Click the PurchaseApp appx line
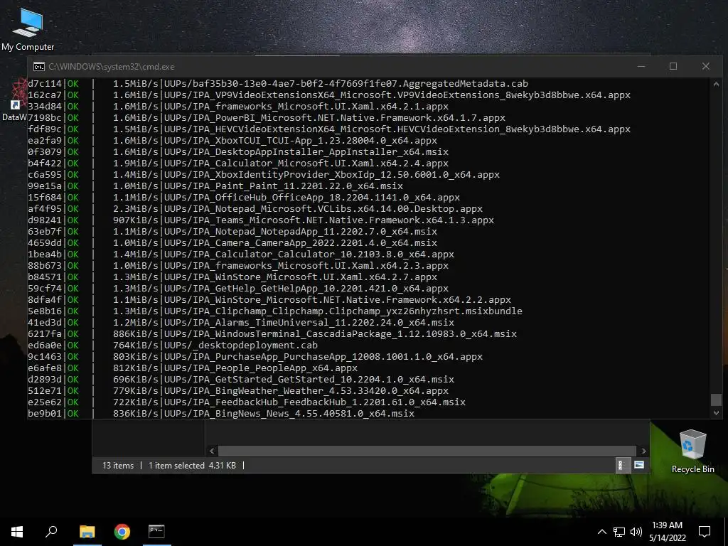 (255, 357)
